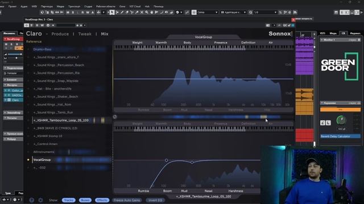Expand the Фейдер section
This screenshot has height=204, width=364.
click(x=13, y=139)
